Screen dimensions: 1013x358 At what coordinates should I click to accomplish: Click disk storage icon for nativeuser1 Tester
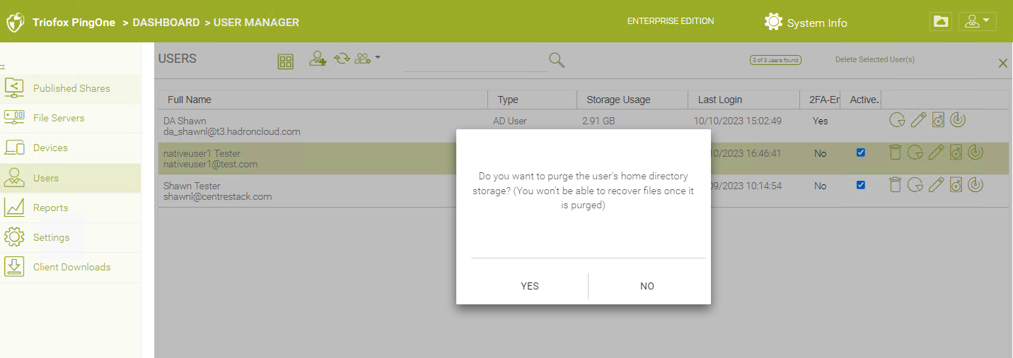[x=956, y=153]
